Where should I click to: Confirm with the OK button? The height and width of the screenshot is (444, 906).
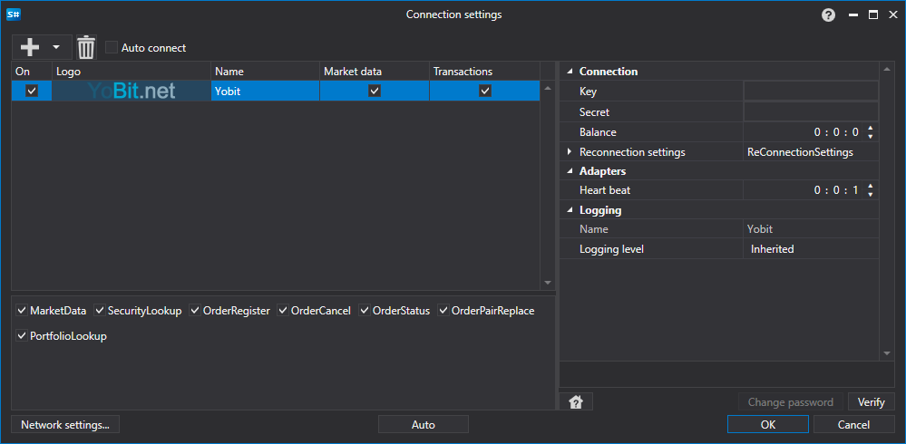(768, 424)
